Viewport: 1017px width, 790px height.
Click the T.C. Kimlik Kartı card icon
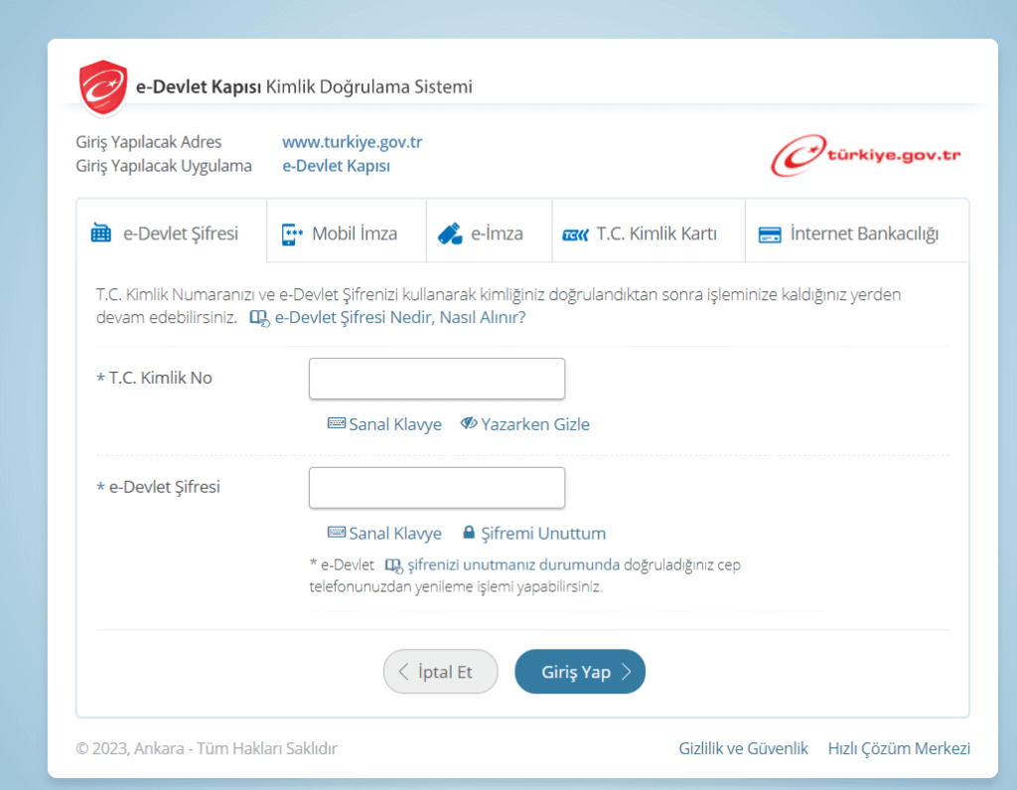(x=575, y=236)
